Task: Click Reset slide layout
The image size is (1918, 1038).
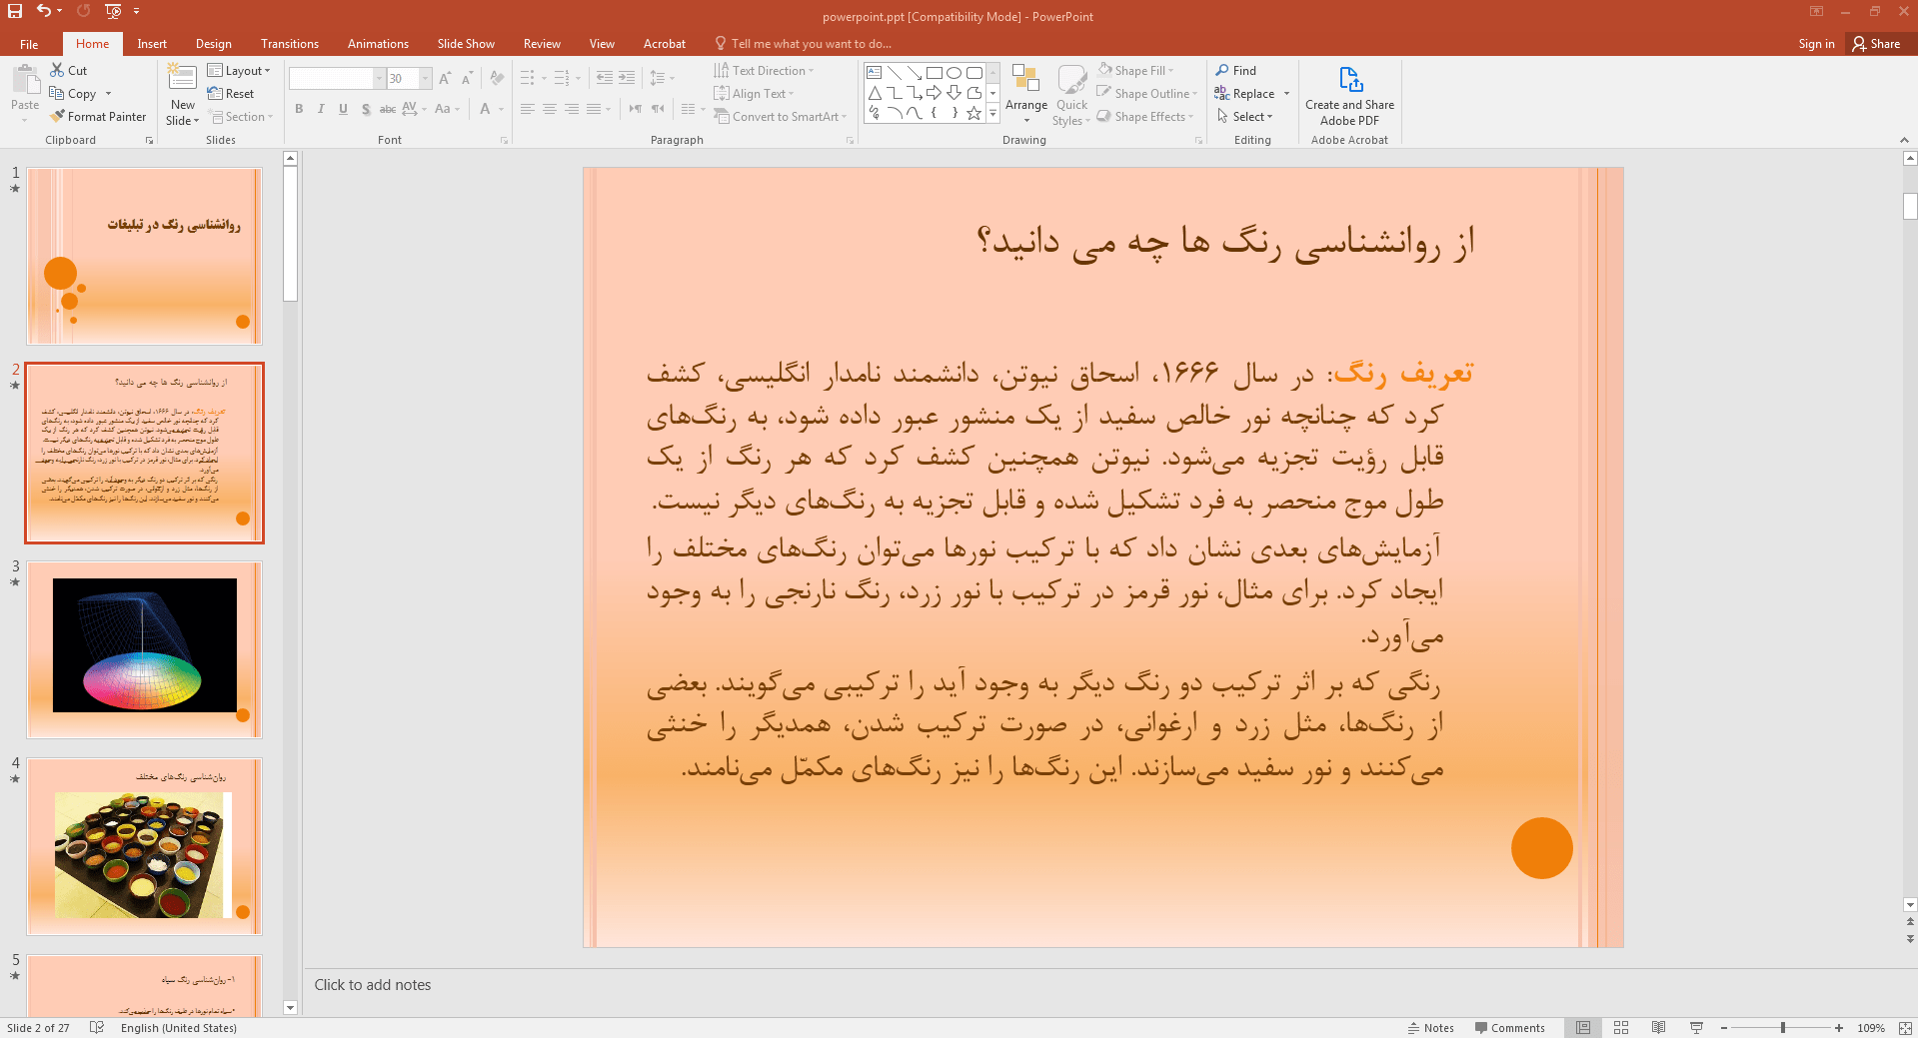Action: pyautogui.click(x=231, y=93)
